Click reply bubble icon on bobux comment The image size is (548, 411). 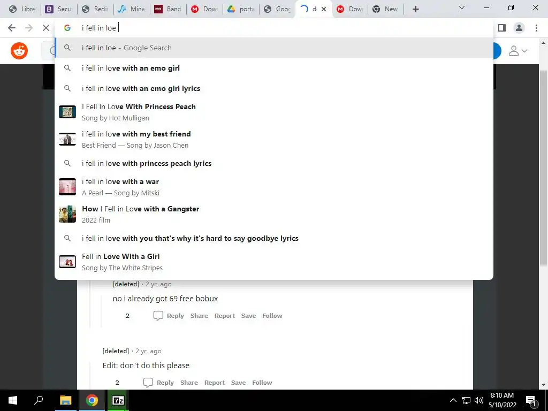coord(158,316)
